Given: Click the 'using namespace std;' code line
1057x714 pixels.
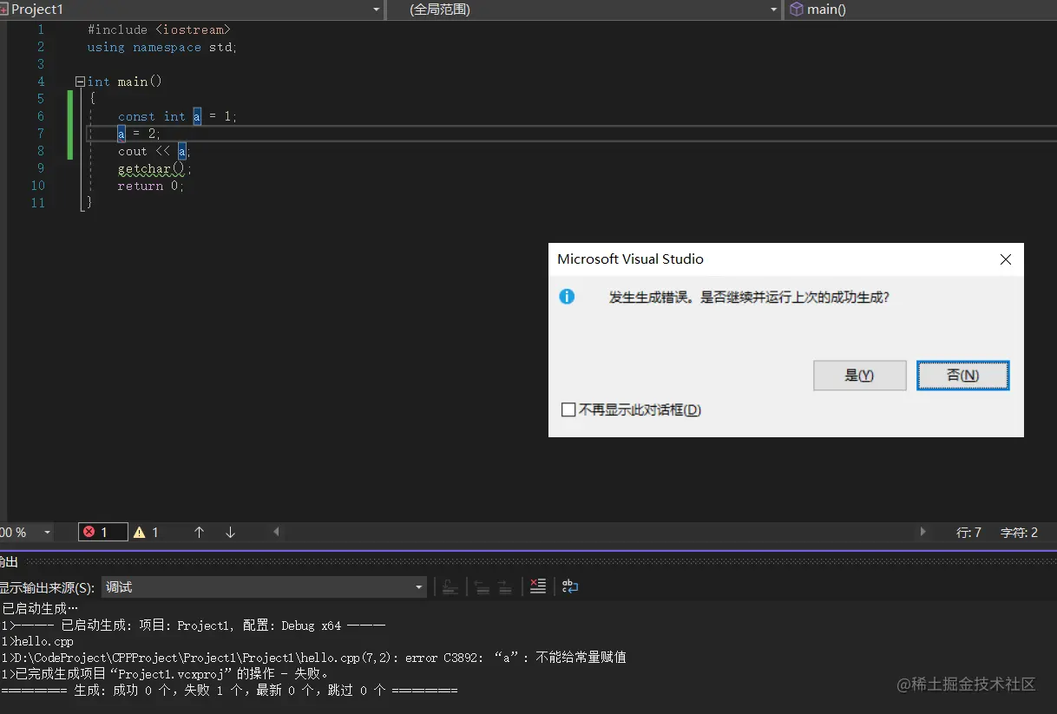Looking at the screenshot, I should (x=162, y=47).
